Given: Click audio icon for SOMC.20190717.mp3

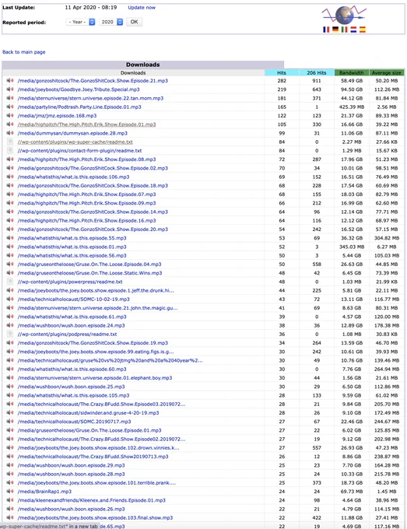Looking at the screenshot, I should click(10, 422).
